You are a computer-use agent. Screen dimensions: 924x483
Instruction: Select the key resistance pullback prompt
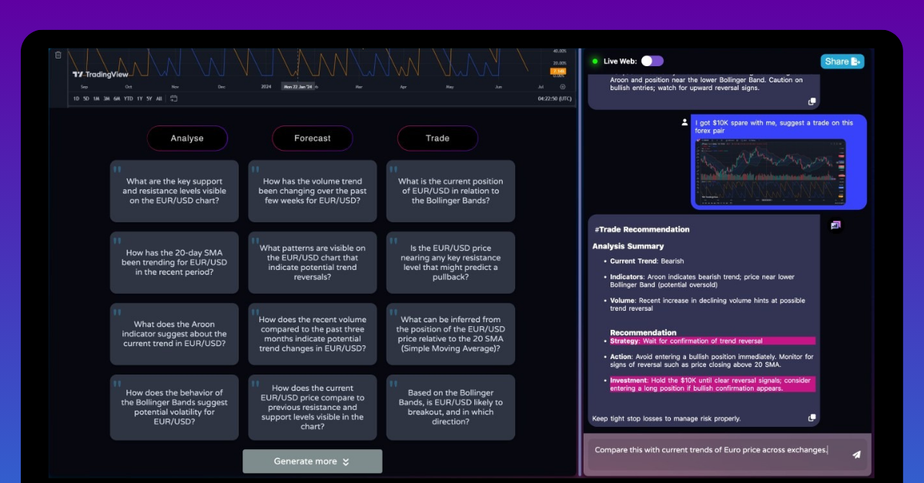point(450,262)
